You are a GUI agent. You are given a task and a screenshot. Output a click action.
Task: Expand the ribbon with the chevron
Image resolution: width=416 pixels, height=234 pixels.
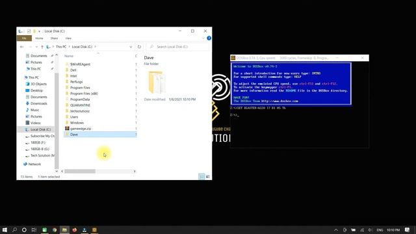click(203, 38)
